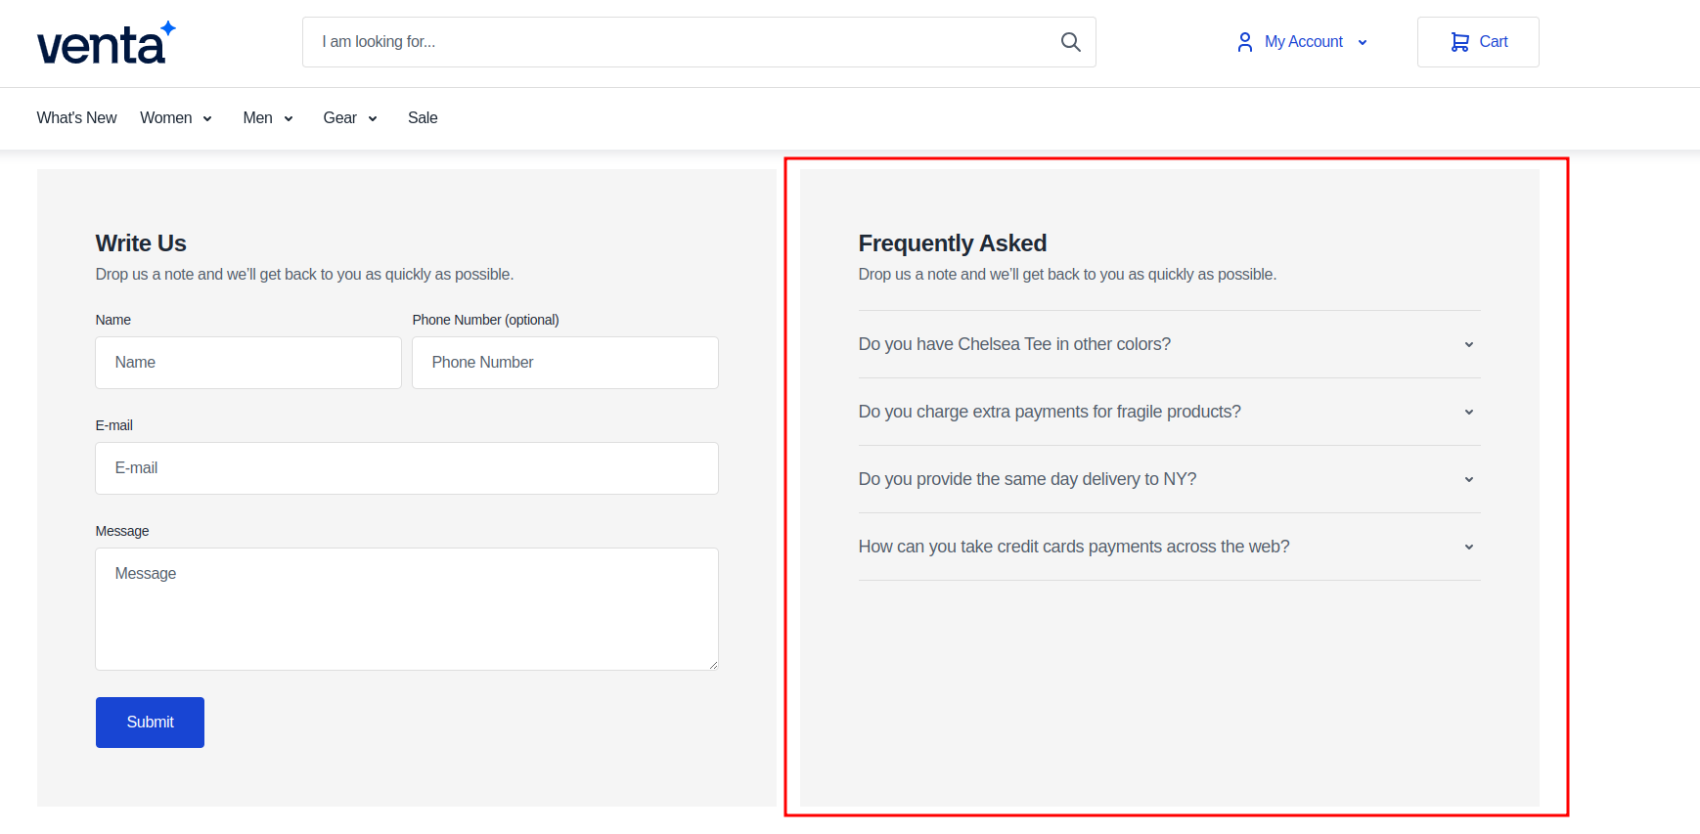Screen dimensions: 1700x834
Task: Focus the Name input field
Action: [x=248, y=363]
